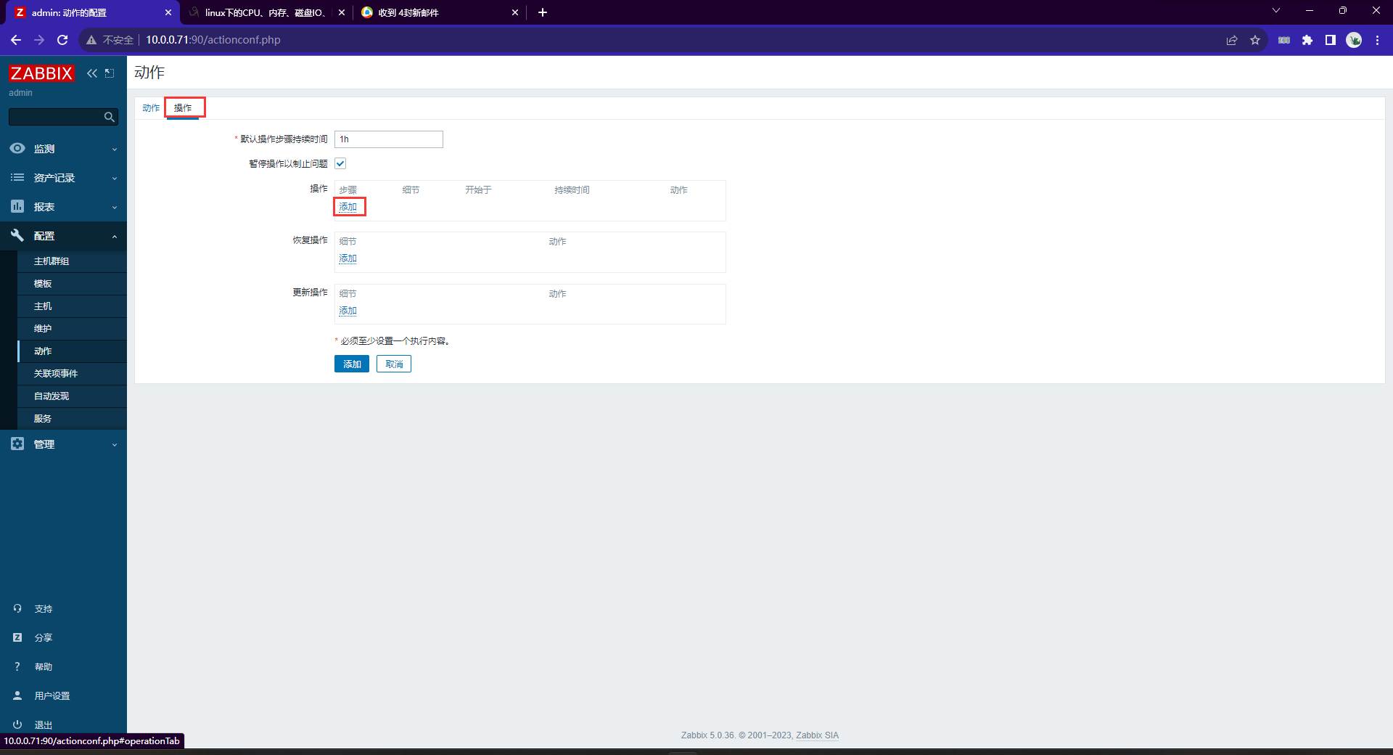Click the browser profile avatar
Viewport: 1393px width, 755px height.
[1354, 40]
